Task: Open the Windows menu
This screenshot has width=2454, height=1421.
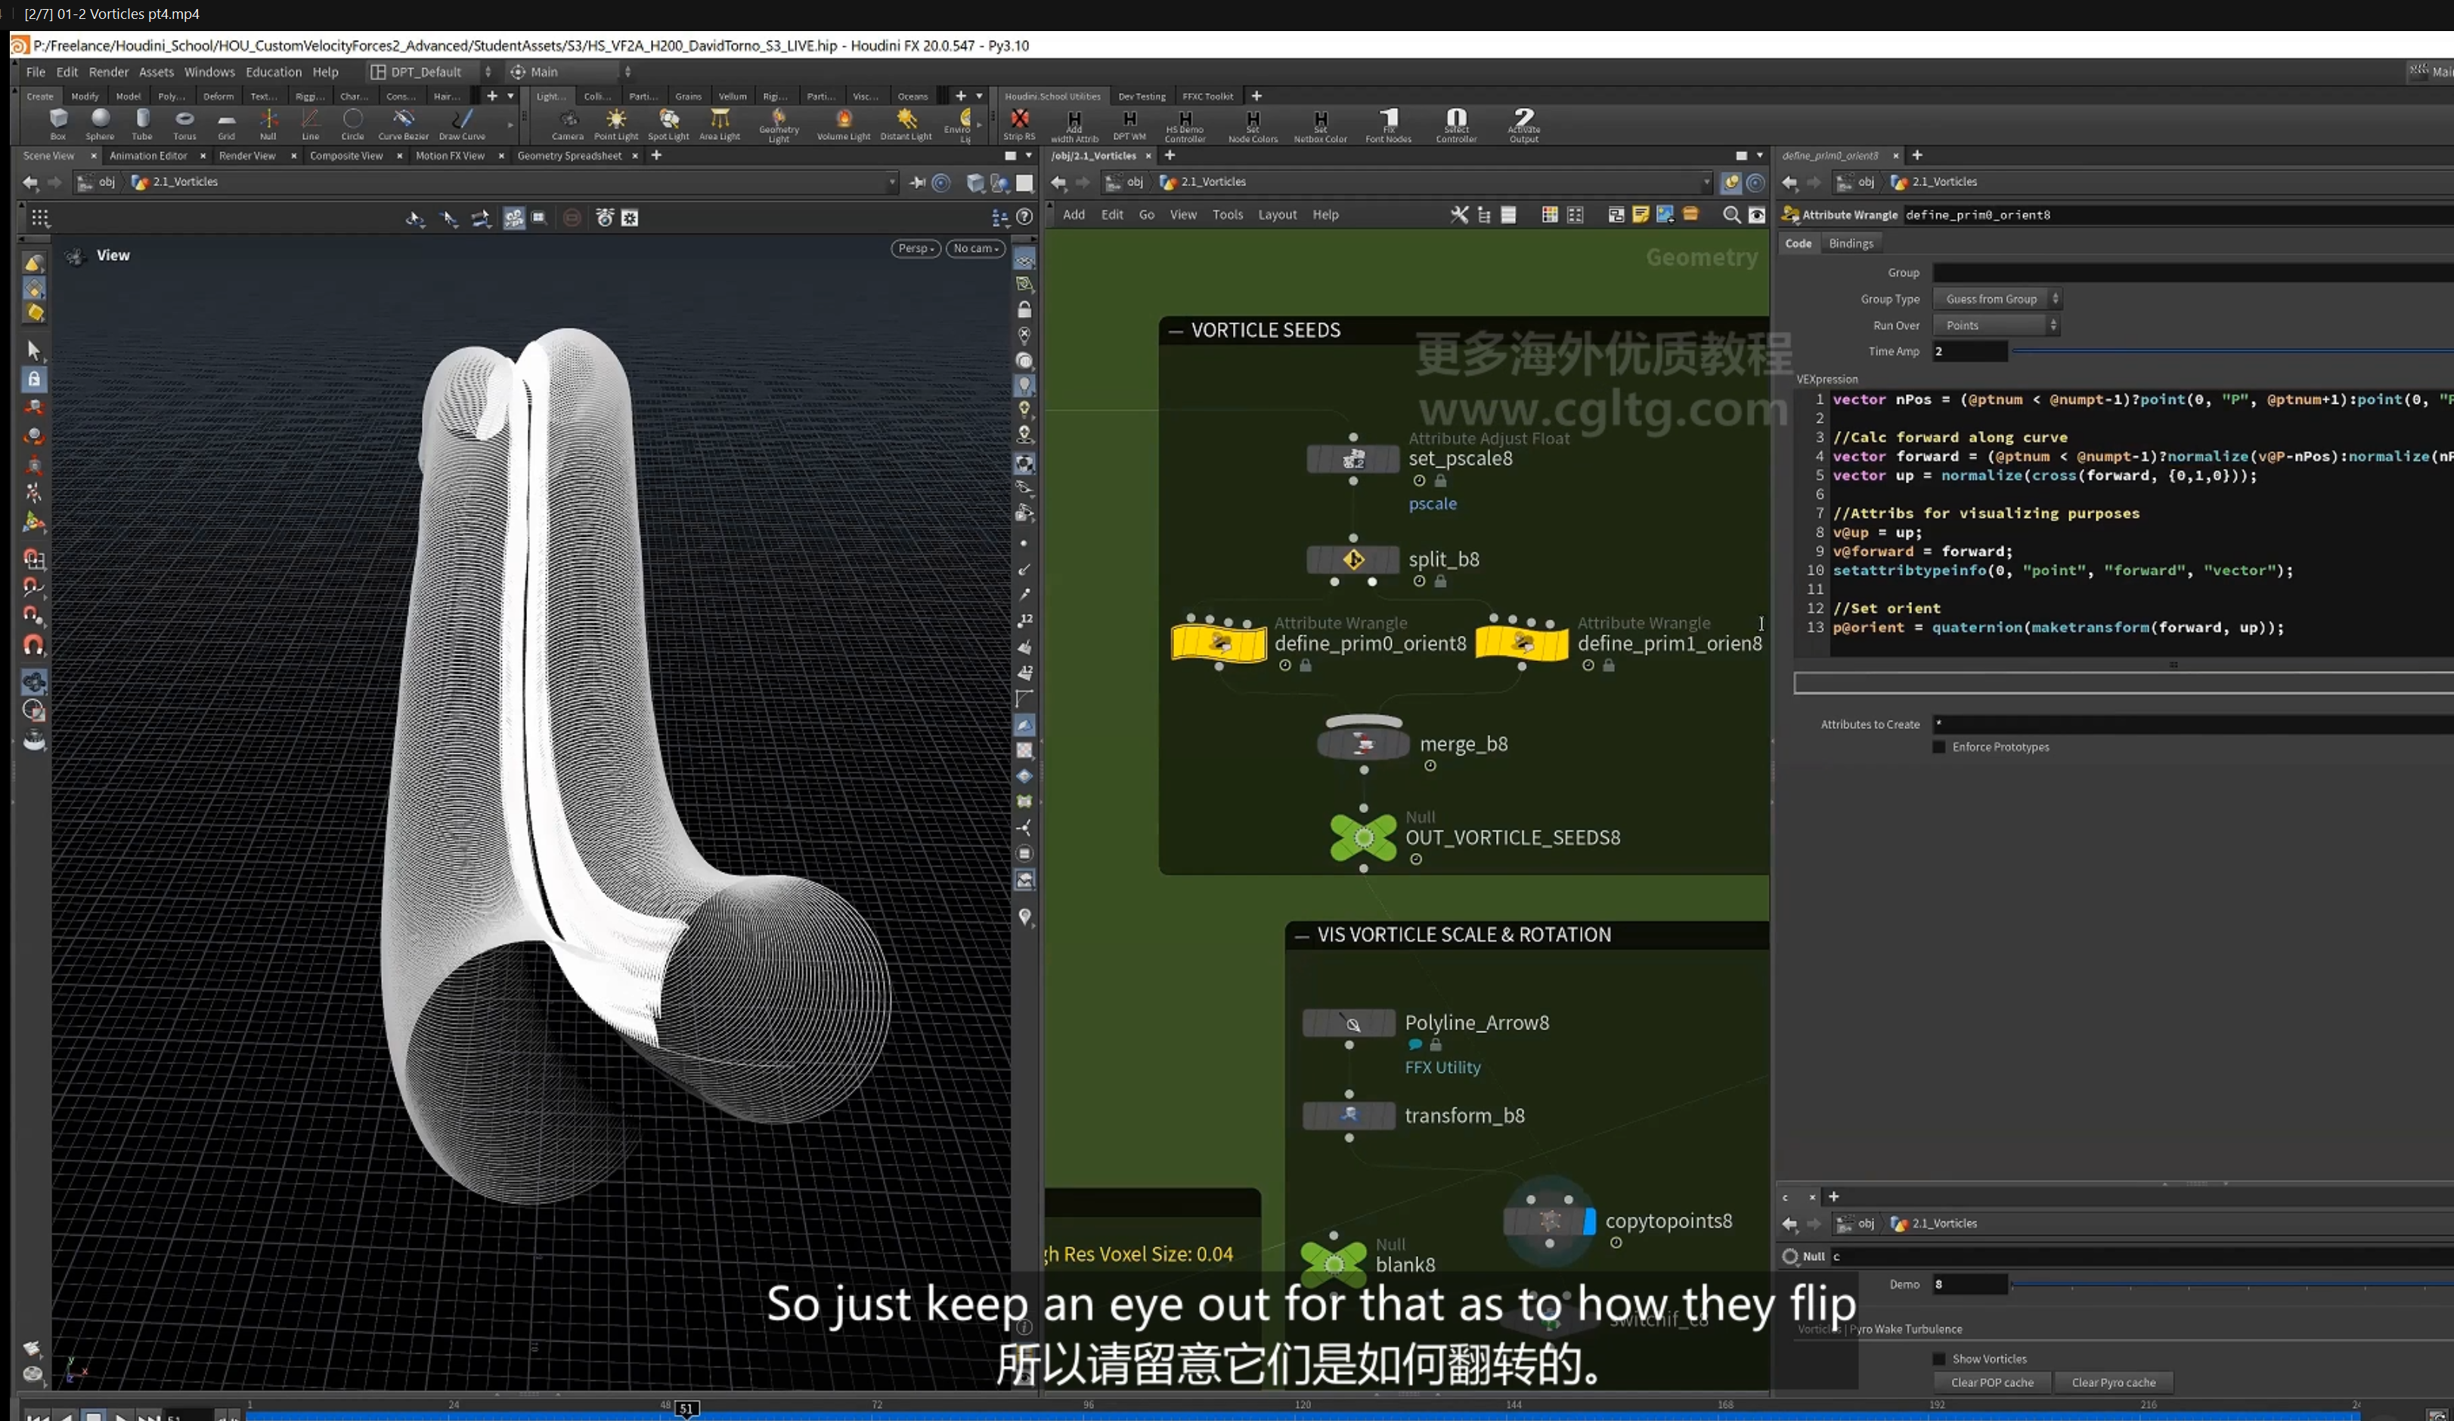Action: coord(209,72)
